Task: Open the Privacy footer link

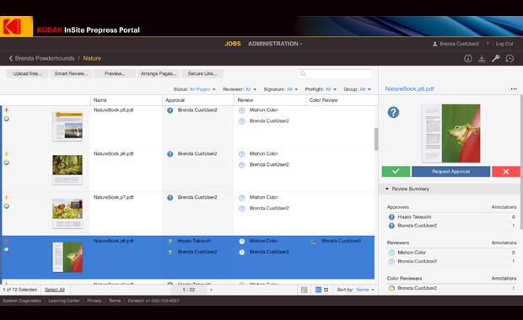Action: tap(94, 301)
